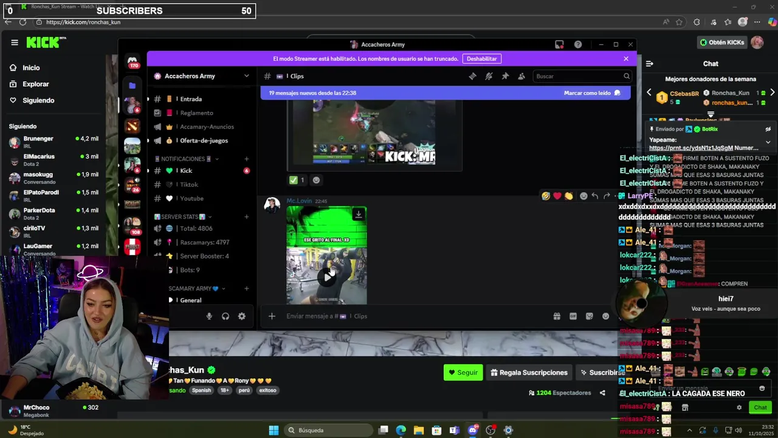This screenshot has width=778, height=438.
Task: Add channel plus next to NOTIFICACIONES
Action: pyautogui.click(x=246, y=159)
